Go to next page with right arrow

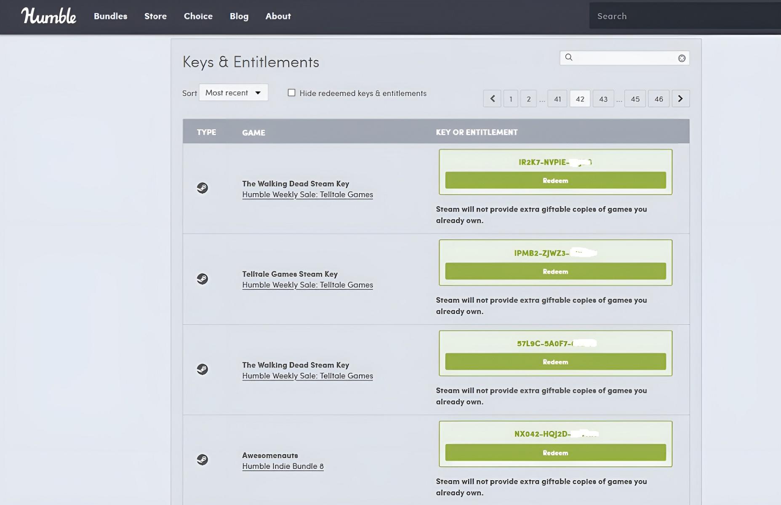tap(680, 99)
